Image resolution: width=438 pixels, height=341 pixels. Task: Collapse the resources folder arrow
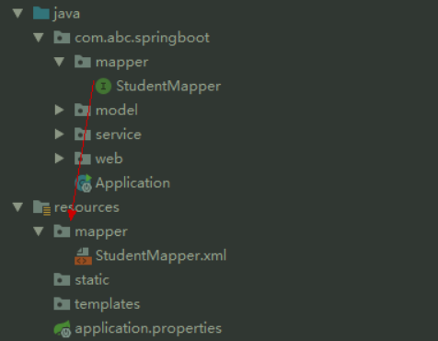click(17, 207)
